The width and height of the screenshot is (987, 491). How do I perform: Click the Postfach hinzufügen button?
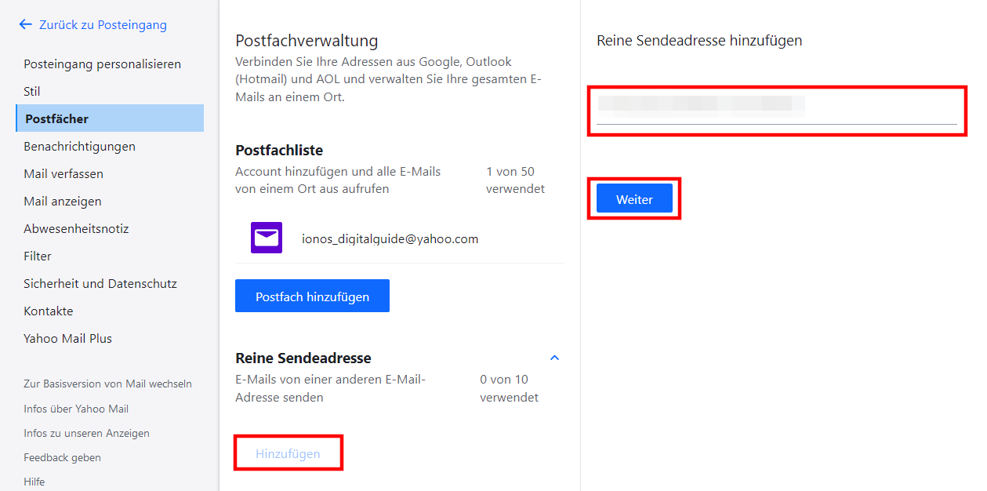tap(312, 296)
